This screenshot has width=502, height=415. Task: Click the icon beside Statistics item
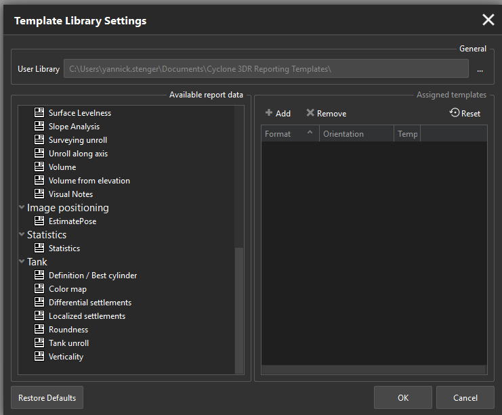click(x=39, y=248)
